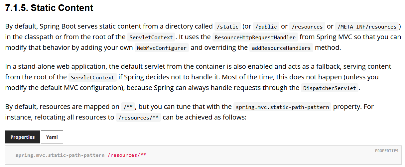Click the /** inline code snippet
405x167 pixels.
pos(128,107)
